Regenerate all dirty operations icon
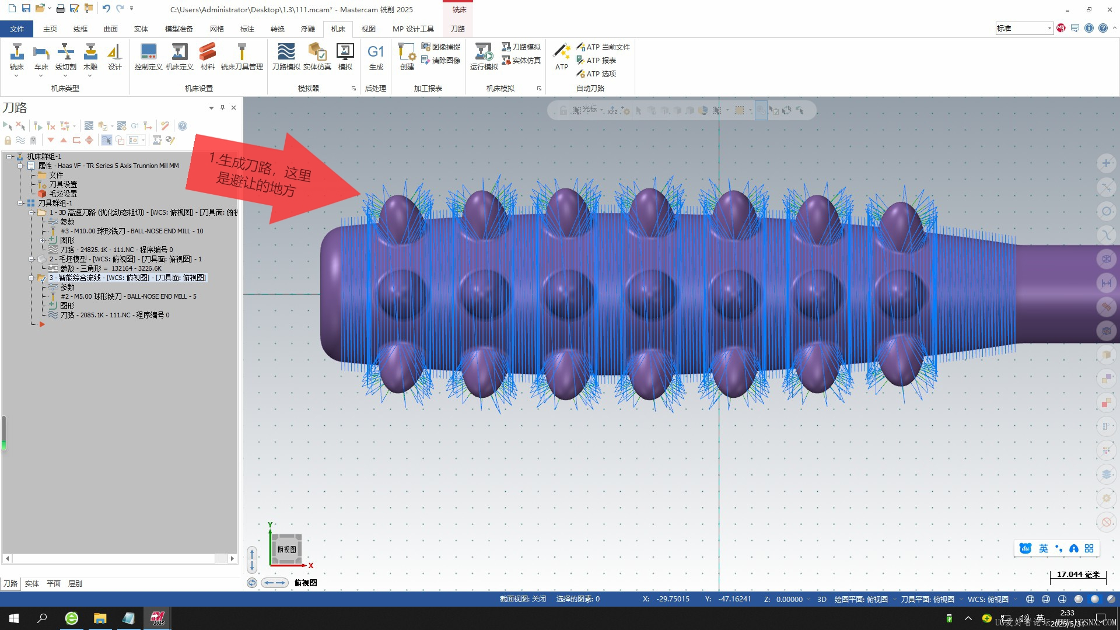This screenshot has height=630, width=1120. point(51,126)
